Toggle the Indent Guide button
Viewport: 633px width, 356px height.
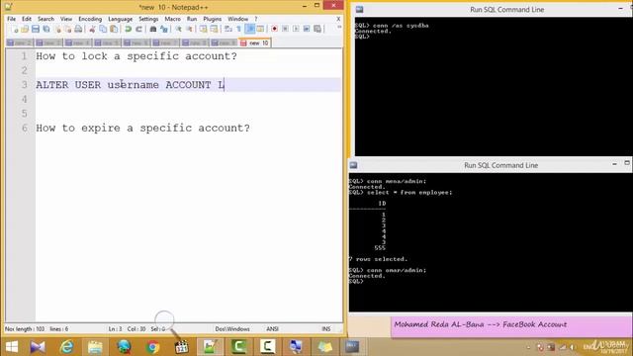point(250,29)
